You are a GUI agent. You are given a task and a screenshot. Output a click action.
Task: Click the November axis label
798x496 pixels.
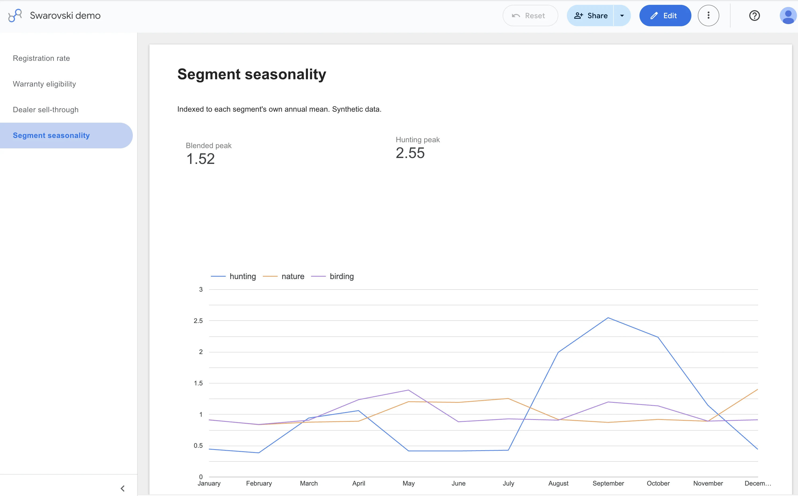point(708,483)
